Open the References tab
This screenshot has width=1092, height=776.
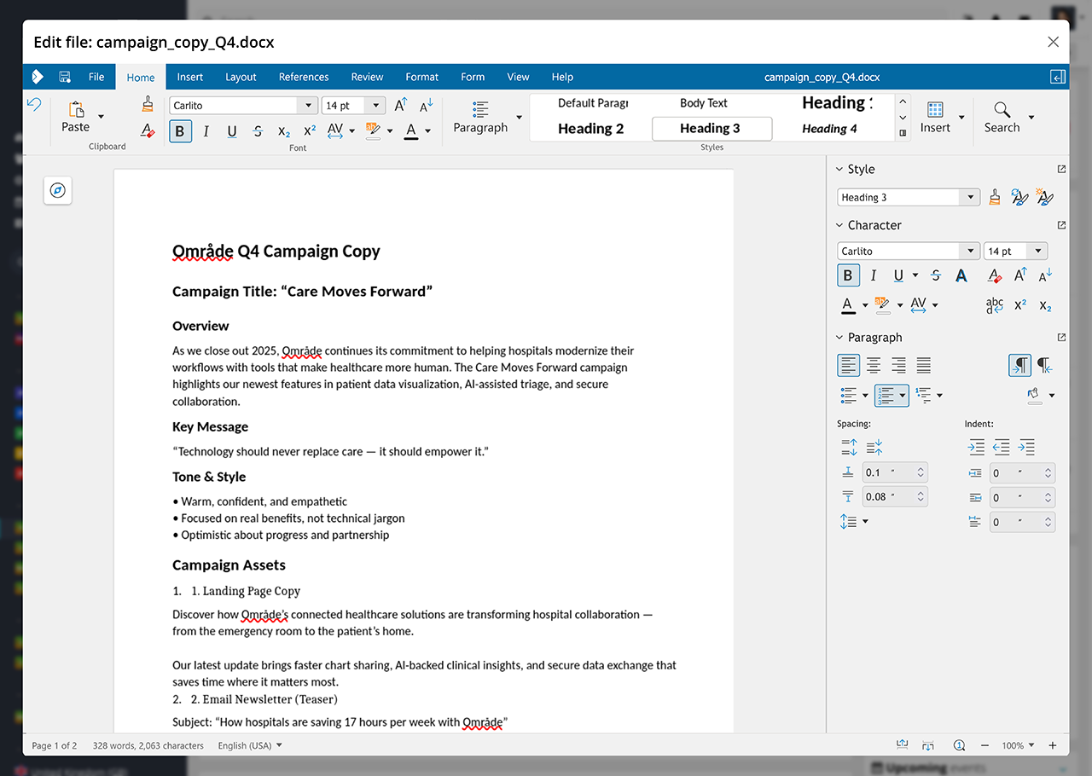[303, 77]
